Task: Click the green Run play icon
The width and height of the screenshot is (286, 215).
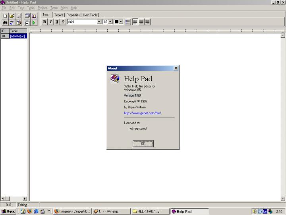Action: (34, 23)
